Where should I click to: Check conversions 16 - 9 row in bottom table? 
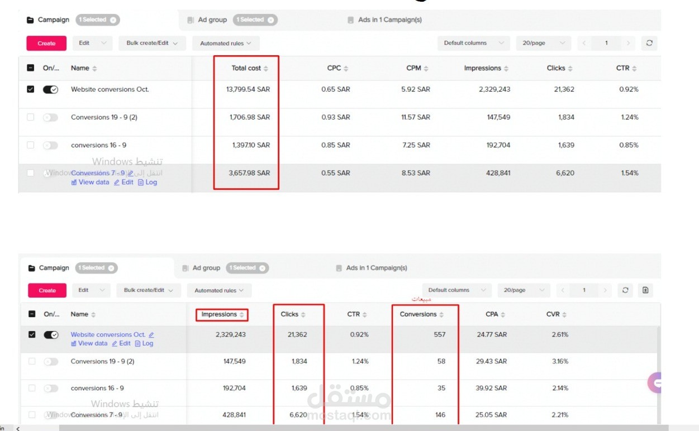[32, 388]
